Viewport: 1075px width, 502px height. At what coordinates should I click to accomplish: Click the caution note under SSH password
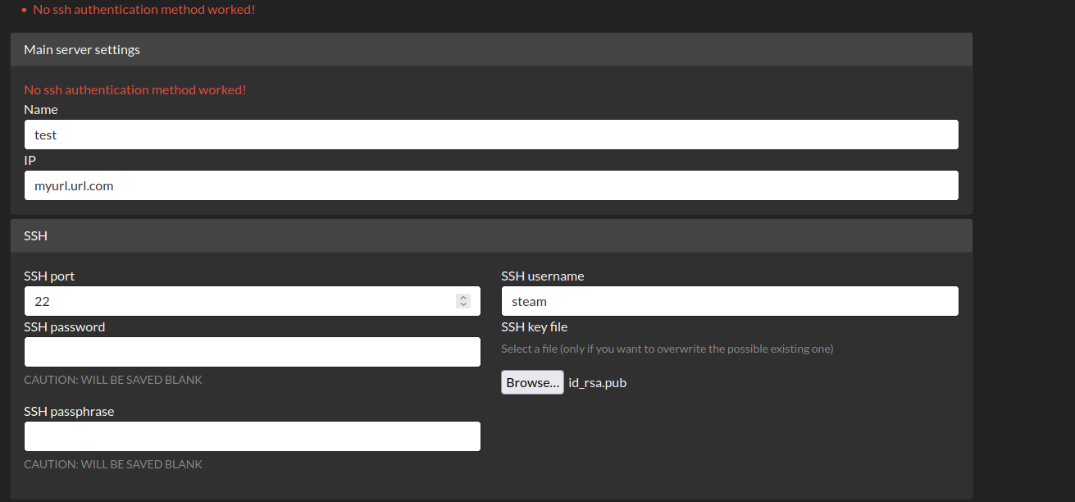tap(113, 380)
